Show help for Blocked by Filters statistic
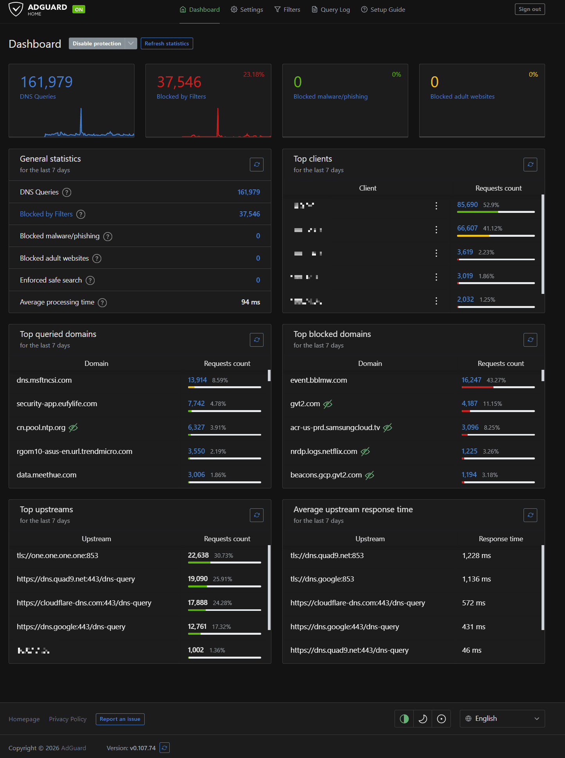 pos(81,214)
